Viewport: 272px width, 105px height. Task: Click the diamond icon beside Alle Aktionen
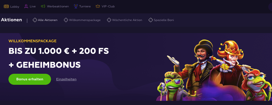[x=35, y=20]
